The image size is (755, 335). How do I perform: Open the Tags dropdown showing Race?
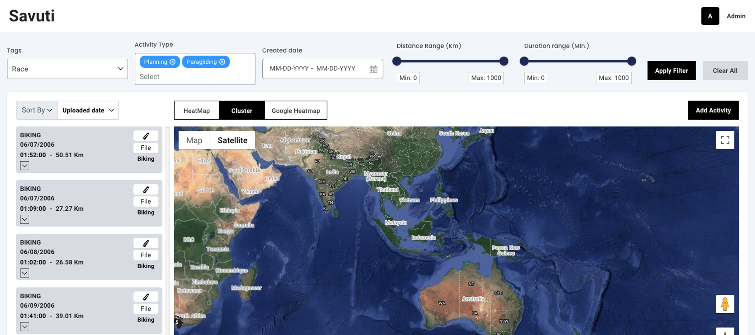click(x=67, y=69)
